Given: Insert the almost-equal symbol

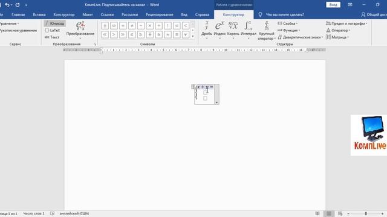Looking at the screenshot, I should click(x=167, y=34).
